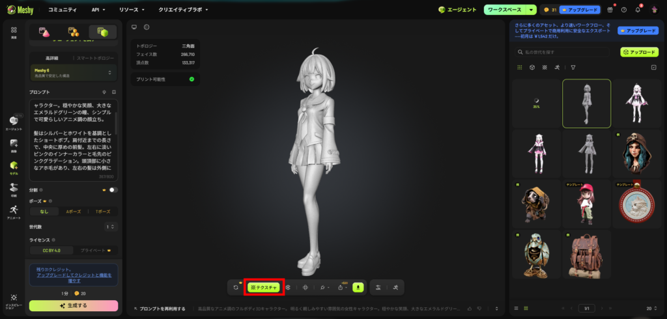Click the regenerate arrows icon in bottom toolbar
This screenshot has width=667, height=319.
[236, 288]
